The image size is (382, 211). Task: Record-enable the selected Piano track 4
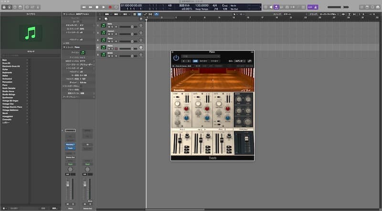click(x=116, y=49)
